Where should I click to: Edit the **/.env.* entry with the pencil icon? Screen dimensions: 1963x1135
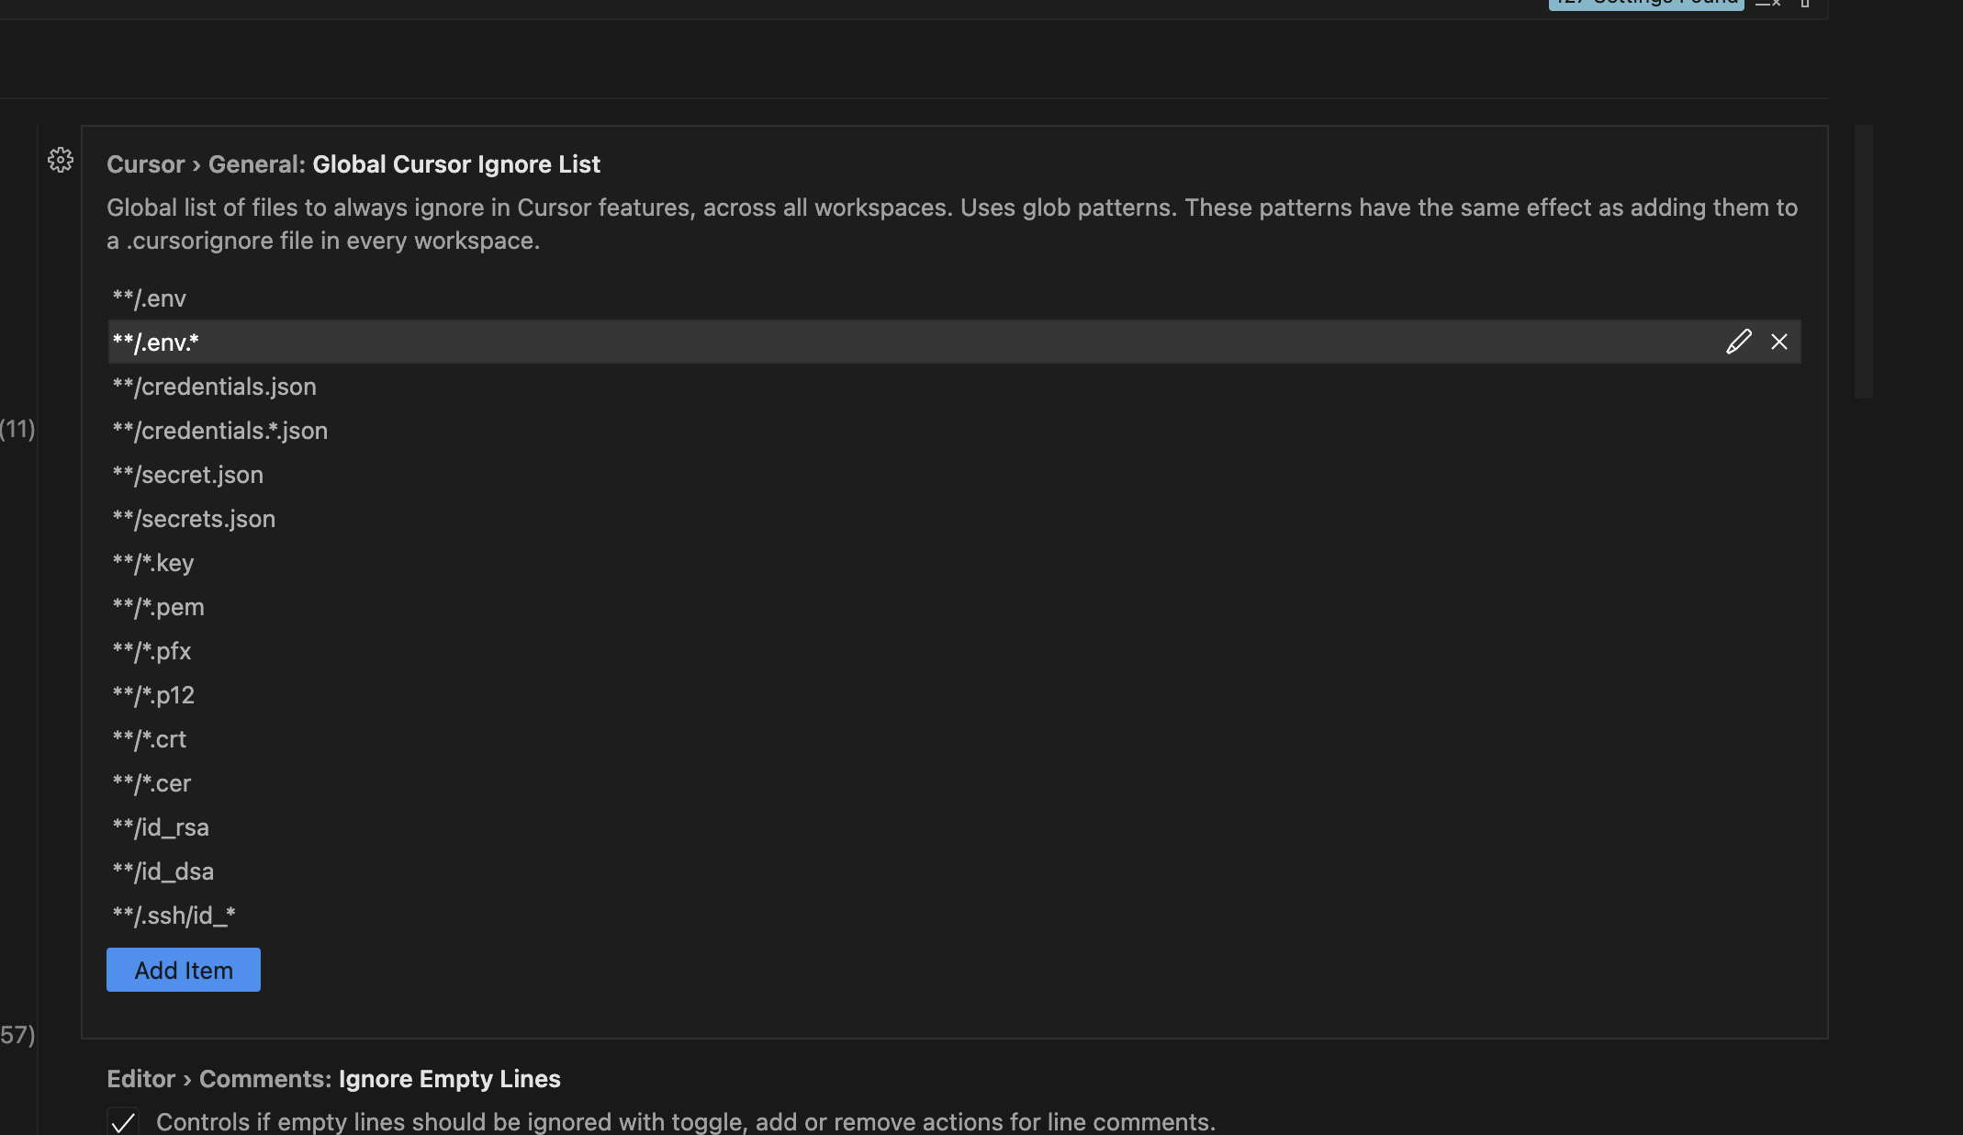pos(1738,343)
